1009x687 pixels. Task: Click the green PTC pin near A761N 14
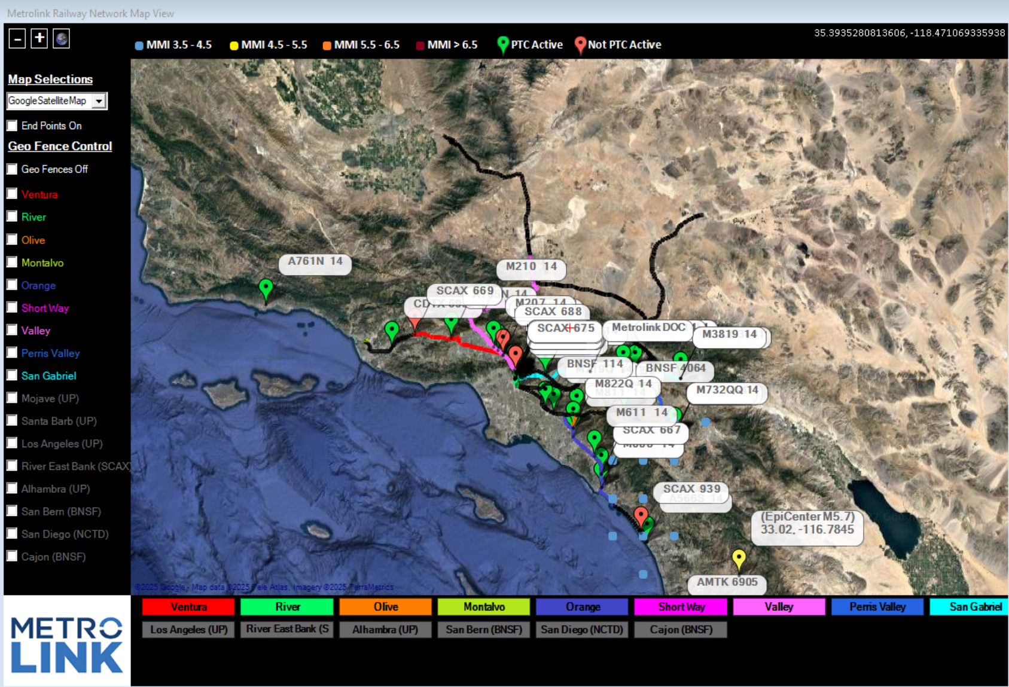pyautogui.click(x=266, y=291)
